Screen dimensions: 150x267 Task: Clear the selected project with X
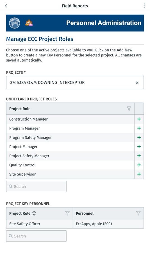click(x=137, y=83)
